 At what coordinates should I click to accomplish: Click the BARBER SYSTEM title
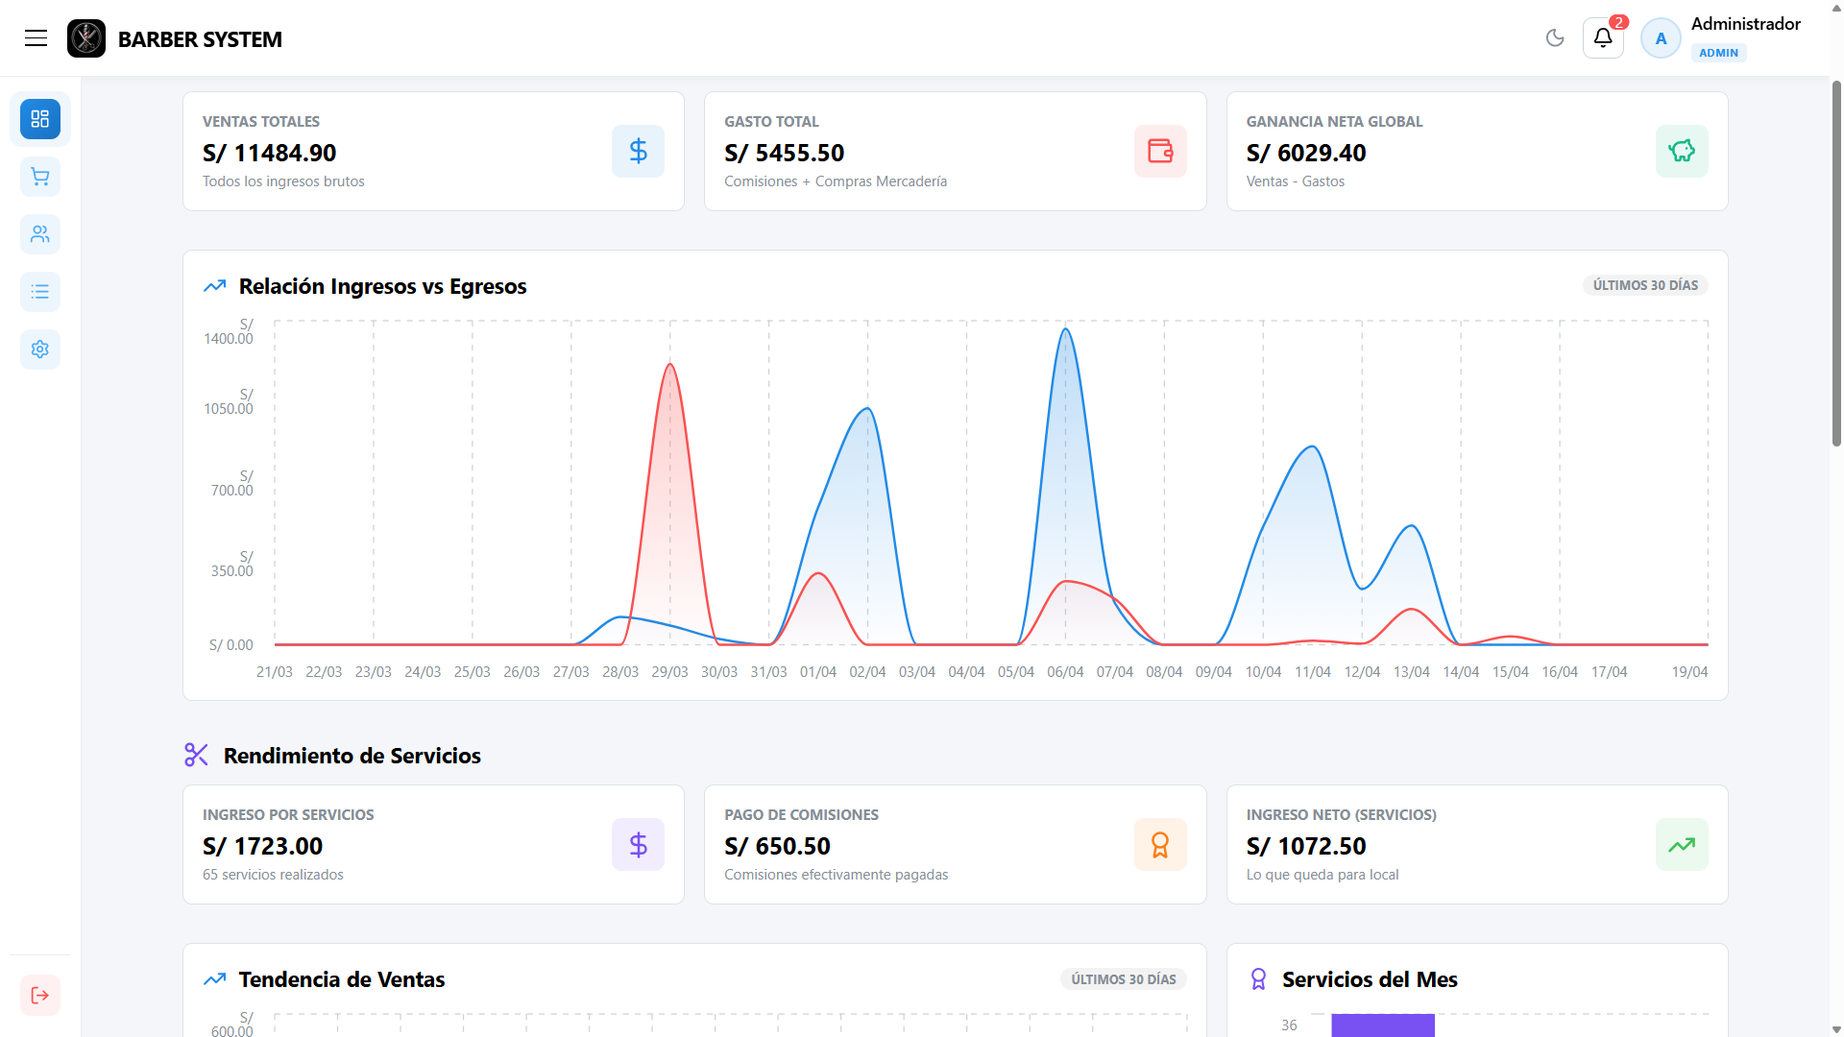200,39
